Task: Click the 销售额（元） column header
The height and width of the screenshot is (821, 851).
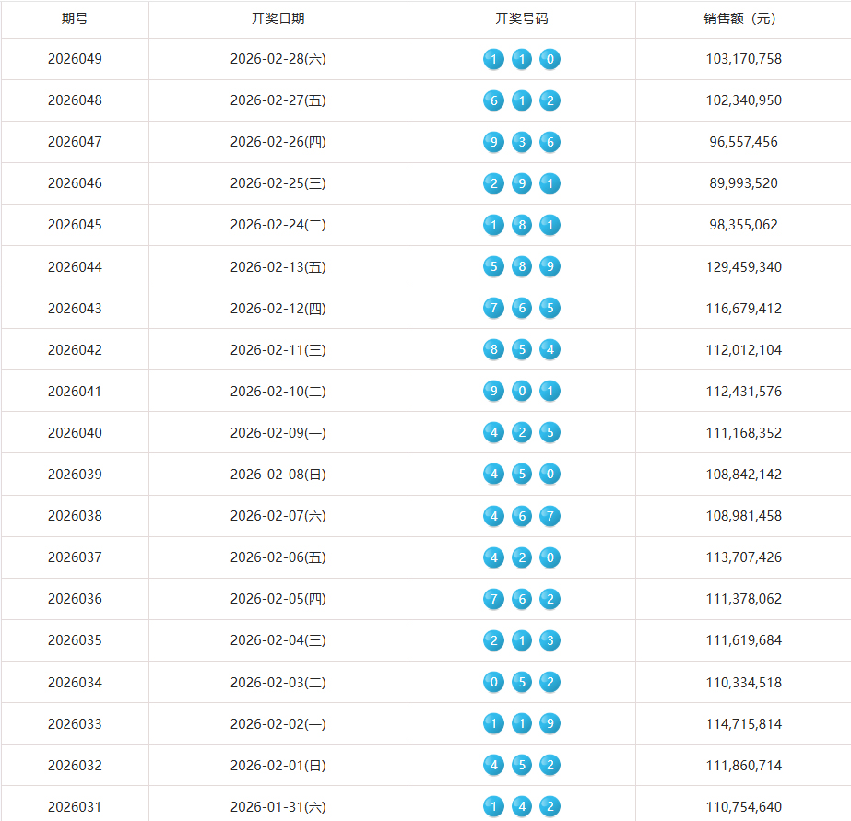Action: (743, 18)
